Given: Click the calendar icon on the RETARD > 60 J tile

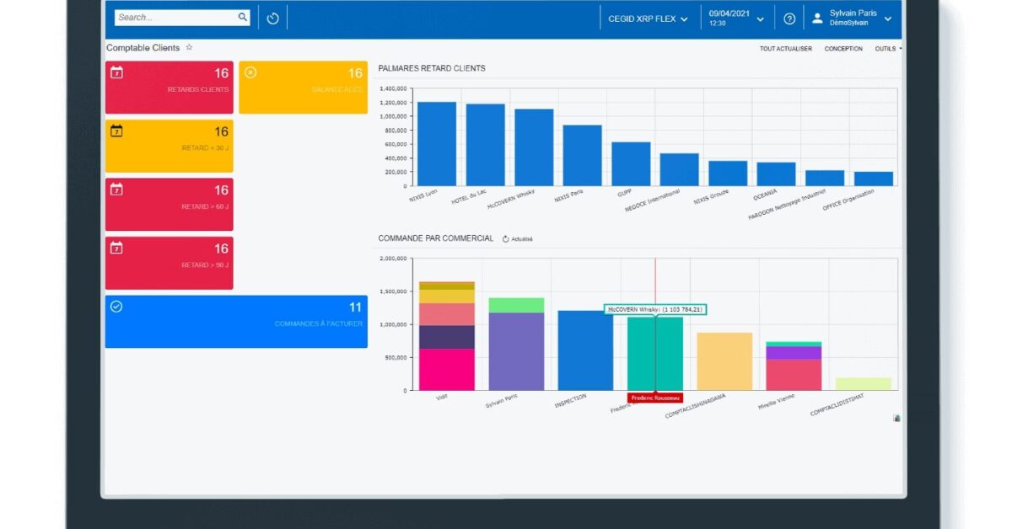Looking at the screenshot, I should [116, 190].
